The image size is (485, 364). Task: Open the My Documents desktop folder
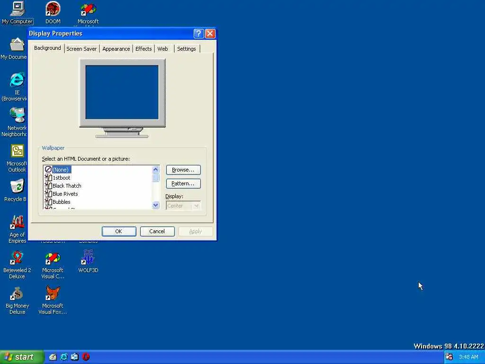coord(14,49)
